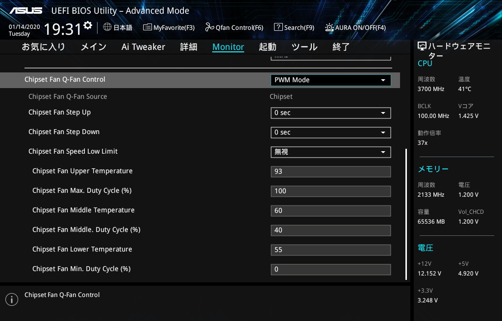The width and height of the screenshot is (502, 321).
Task: Click the Chipset Fan Lower Temperature label
Action: 82,249
